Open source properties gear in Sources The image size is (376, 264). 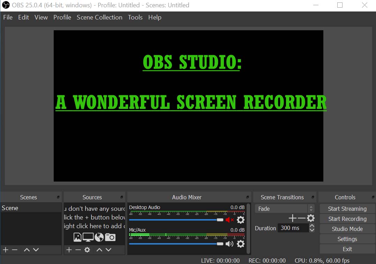(x=87, y=250)
